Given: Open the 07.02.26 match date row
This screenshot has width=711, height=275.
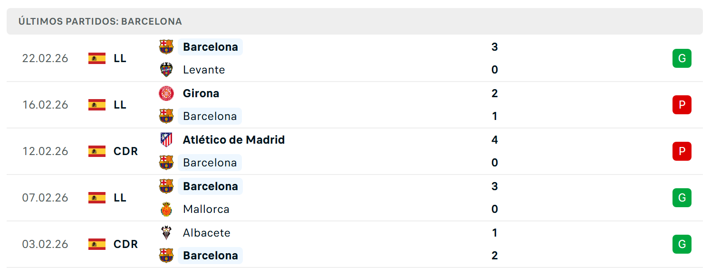Looking at the screenshot, I should point(355,198).
